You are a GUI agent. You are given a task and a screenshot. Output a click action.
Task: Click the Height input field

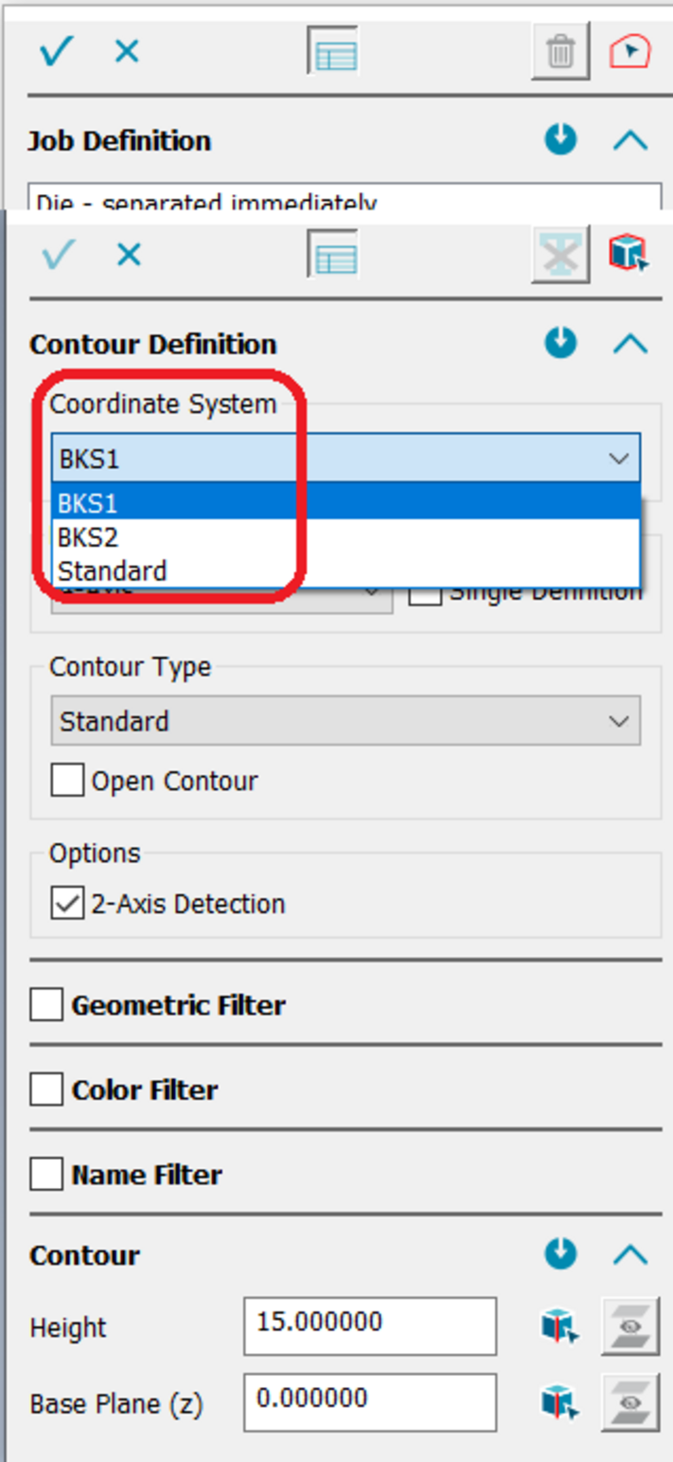[369, 1326]
